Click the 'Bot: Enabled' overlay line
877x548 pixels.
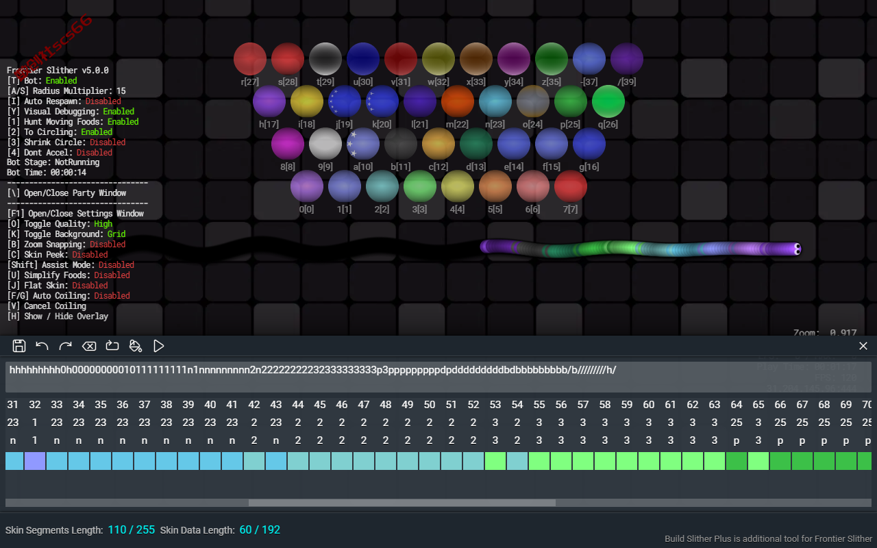tap(42, 80)
